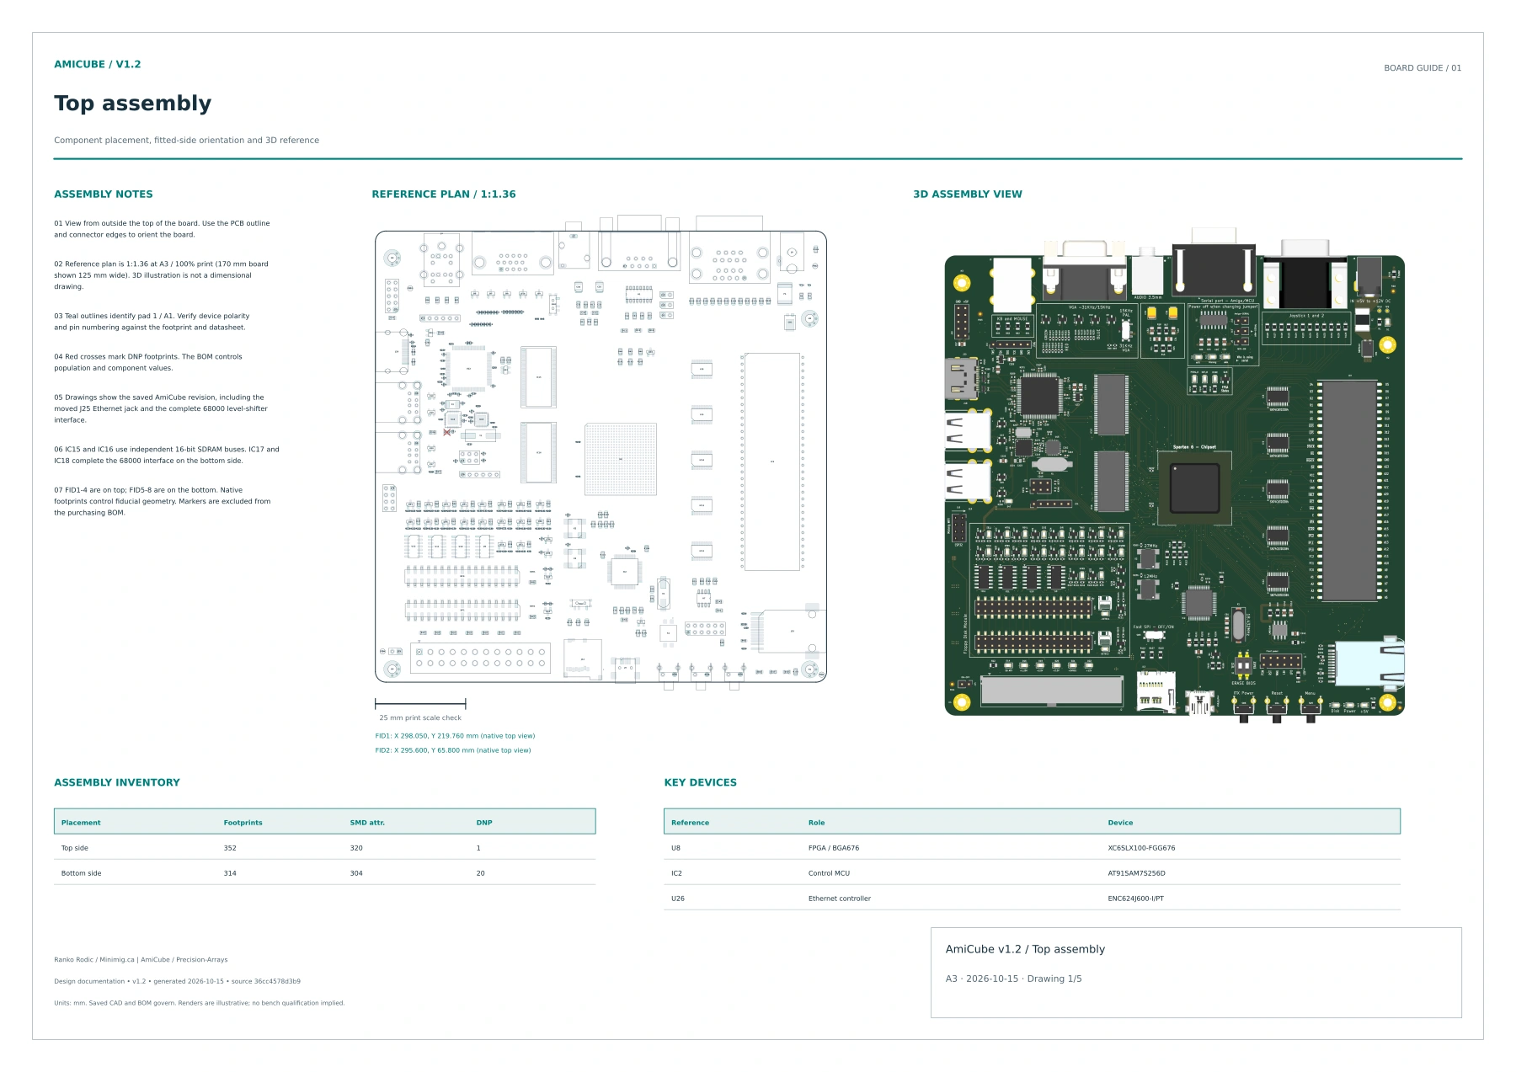Click the "REFERENCE PLAN / 1:1.36" heading
The width and height of the screenshot is (1516, 1072).
[x=444, y=195]
